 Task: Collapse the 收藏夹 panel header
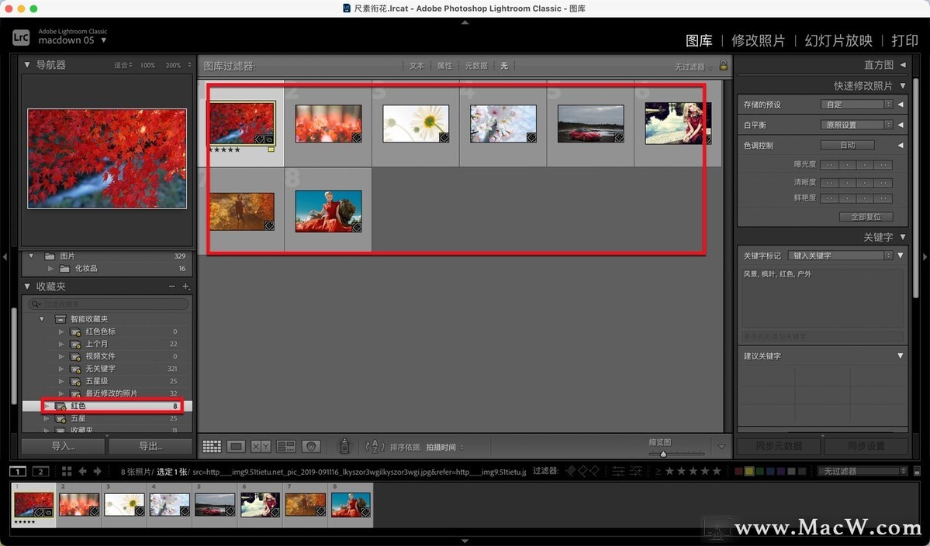pos(26,287)
